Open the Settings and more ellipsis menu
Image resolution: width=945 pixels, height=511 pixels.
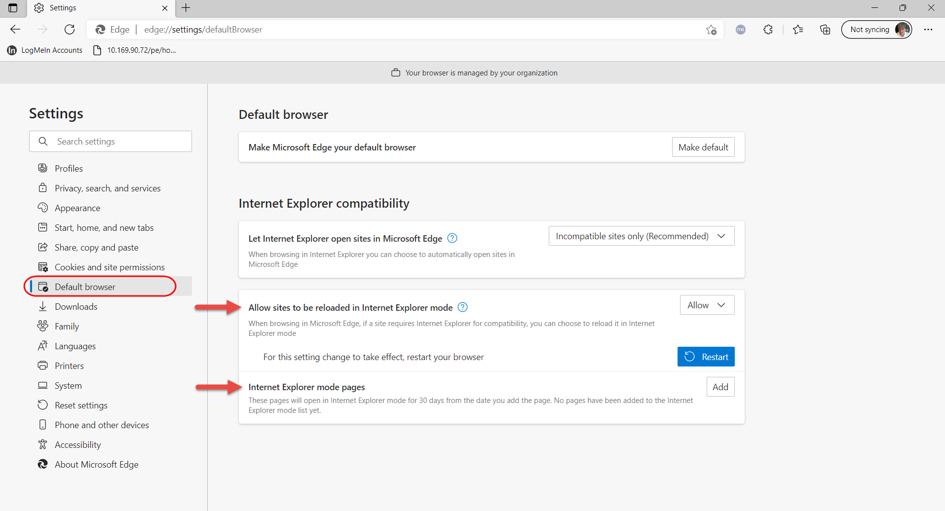click(x=928, y=30)
